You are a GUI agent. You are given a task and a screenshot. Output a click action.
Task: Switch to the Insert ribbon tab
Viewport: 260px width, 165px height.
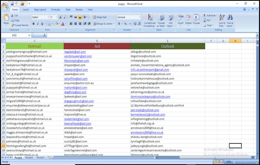tap(26, 10)
